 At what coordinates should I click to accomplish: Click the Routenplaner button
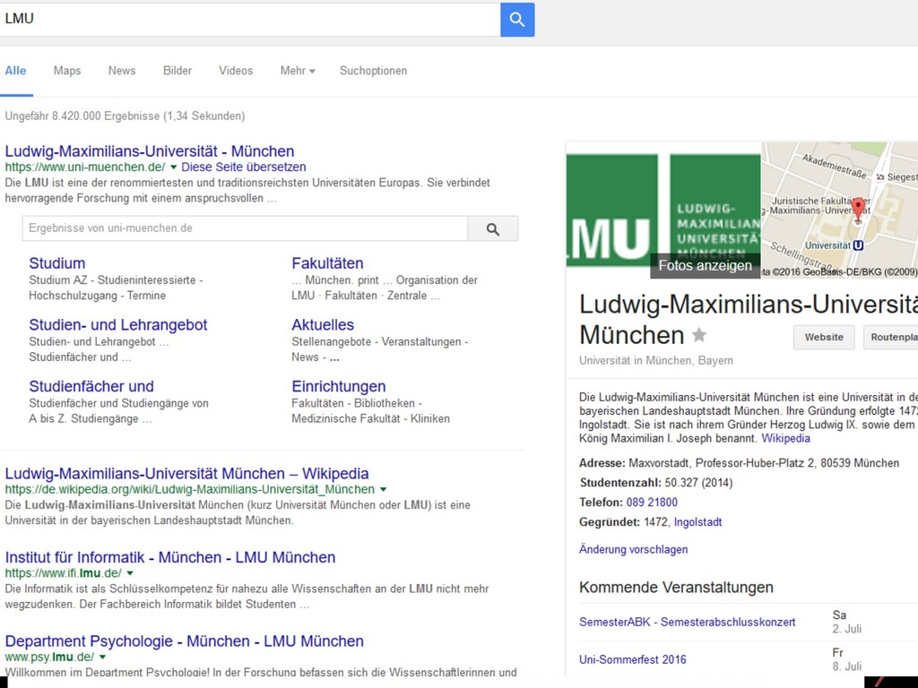coord(890,338)
